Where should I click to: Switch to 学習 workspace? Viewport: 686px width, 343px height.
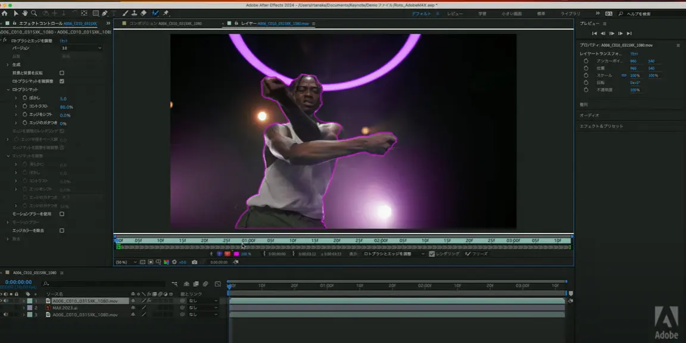pyautogui.click(x=482, y=14)
